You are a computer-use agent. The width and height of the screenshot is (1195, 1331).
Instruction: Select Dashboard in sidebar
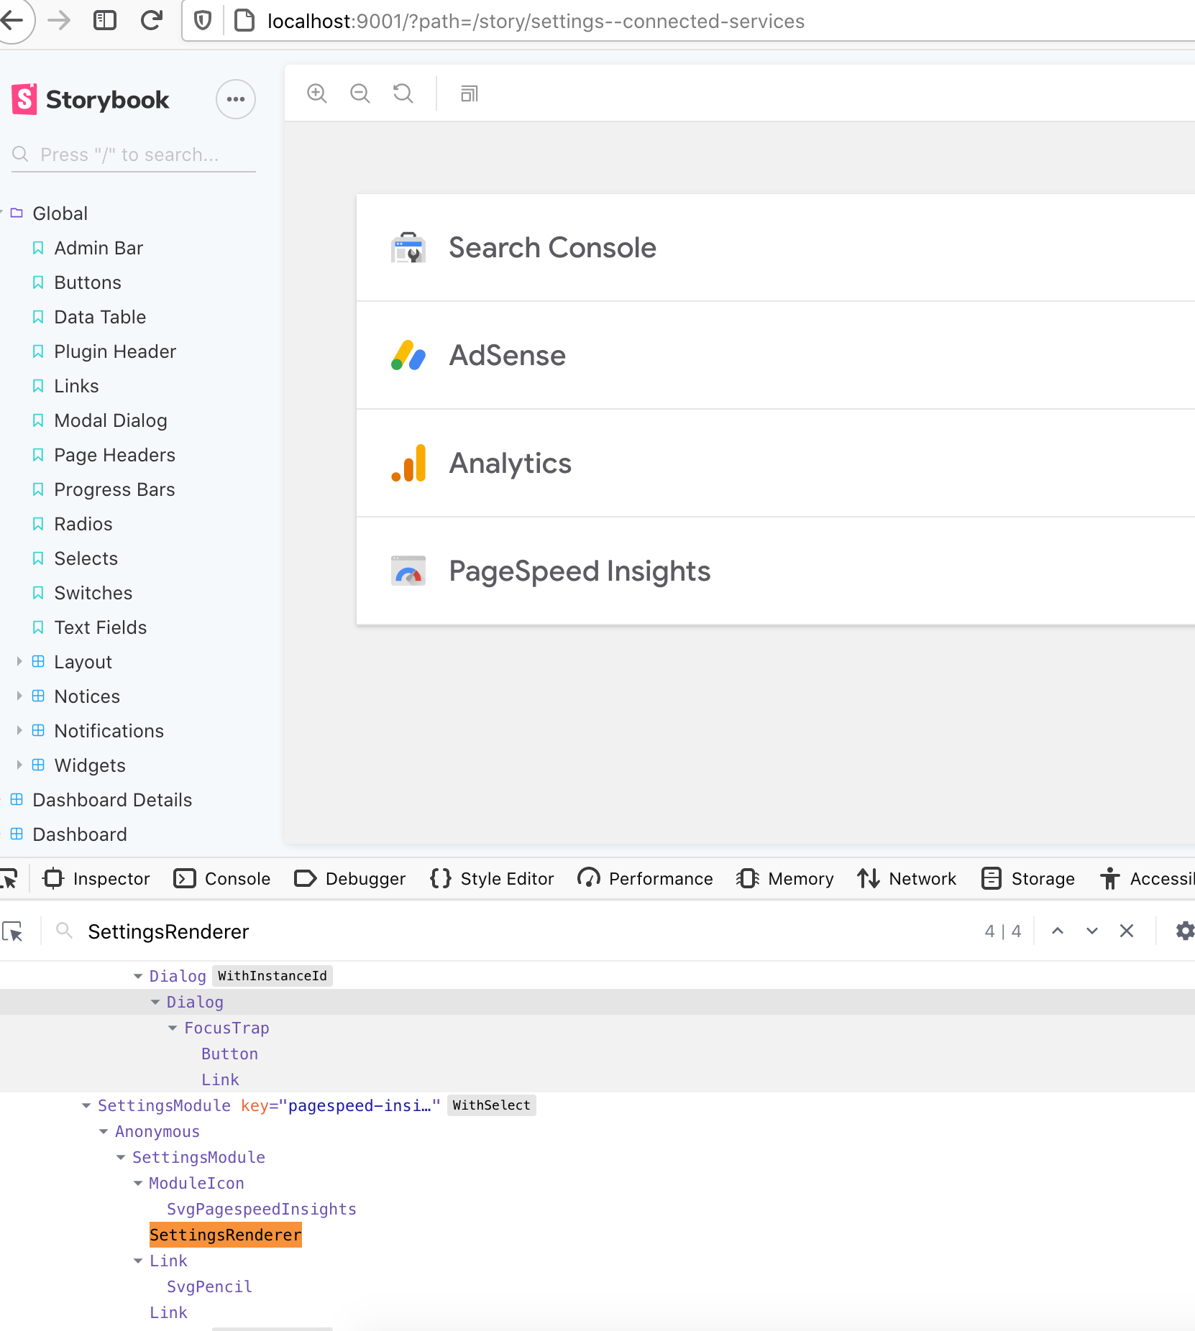(80, 834)
